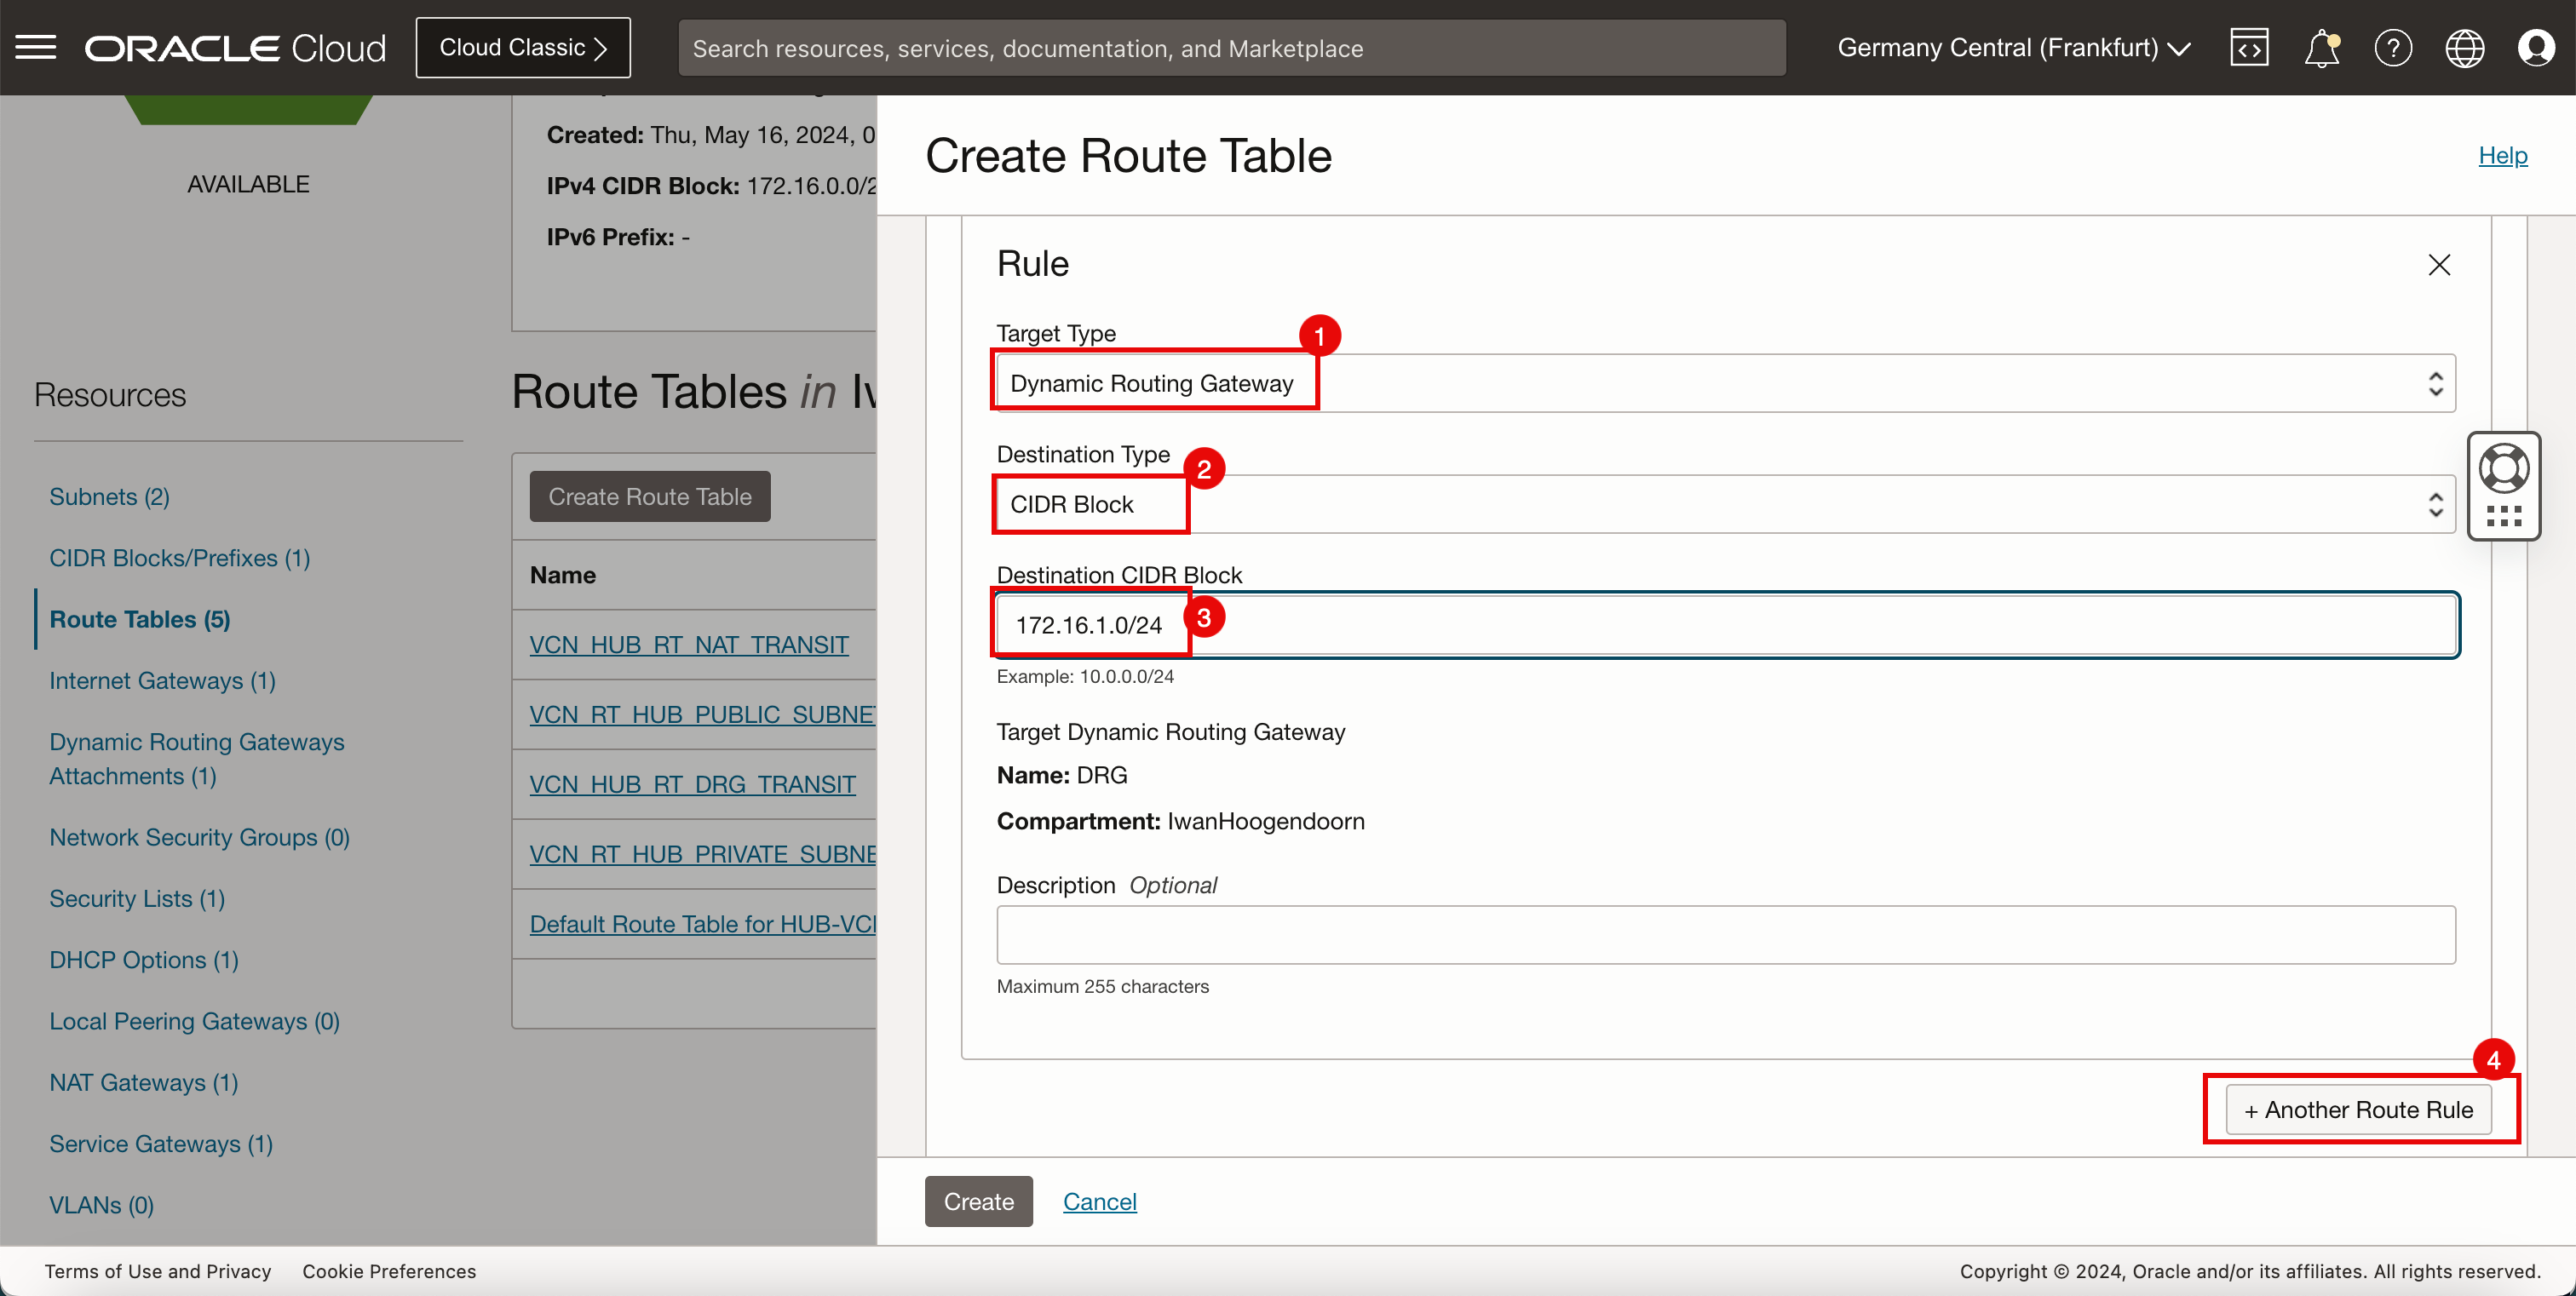
Task: Click the Description optional text field
Action: pyautogui.click(x=1724, y=934)
